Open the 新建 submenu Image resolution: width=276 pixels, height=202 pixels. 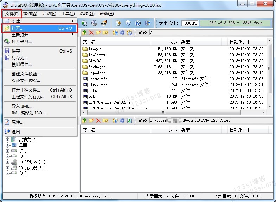coord(40,21)
